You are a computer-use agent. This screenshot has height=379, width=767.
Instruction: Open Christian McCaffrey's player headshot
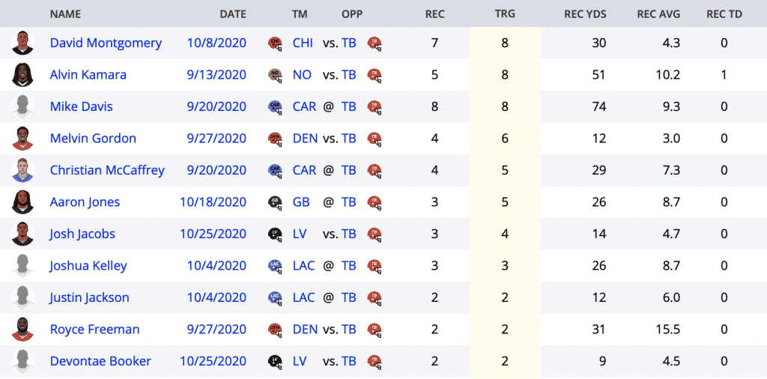tap(22, 170)
